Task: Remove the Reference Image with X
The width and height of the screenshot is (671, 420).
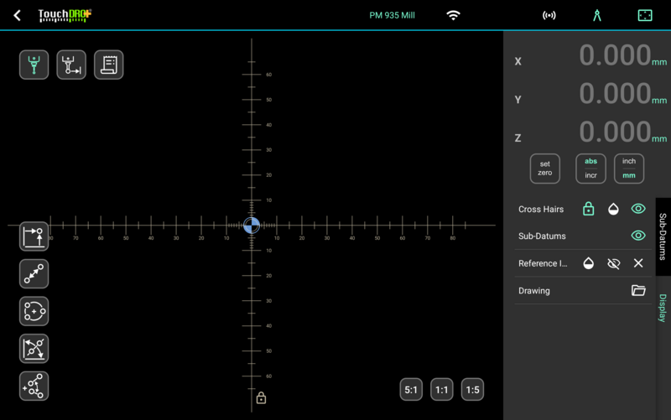Action: 638,263
